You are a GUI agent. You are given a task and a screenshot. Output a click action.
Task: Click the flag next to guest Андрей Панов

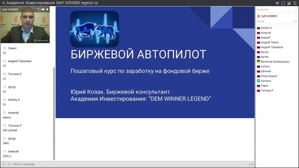coord(258,42)
